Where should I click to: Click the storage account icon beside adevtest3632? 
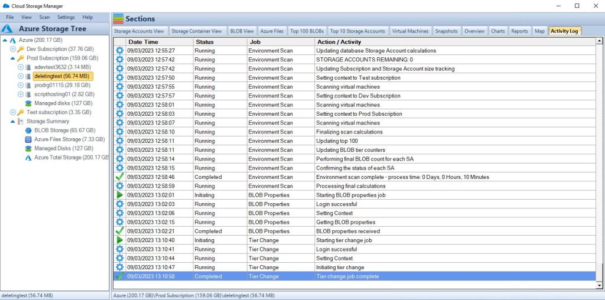click(28, 67)
